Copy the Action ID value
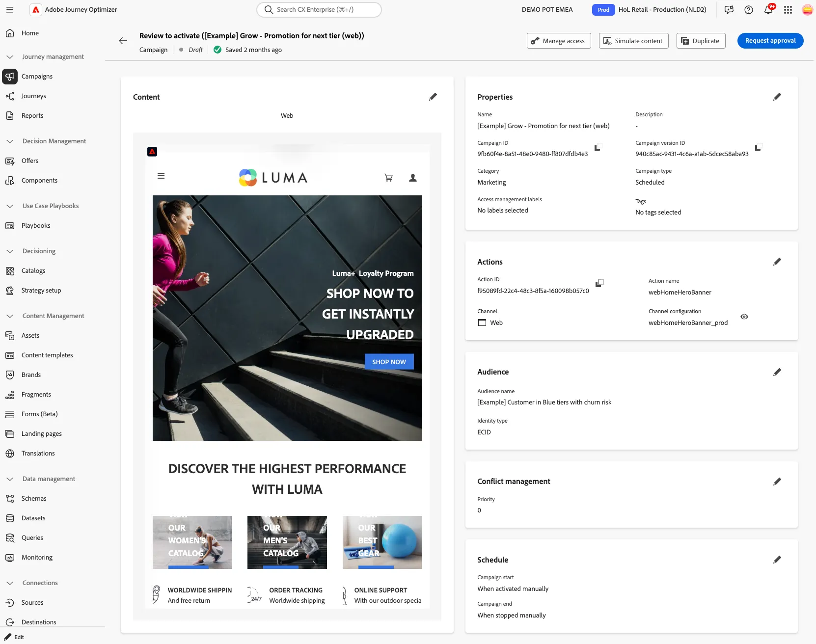The height and width of the screenshot is (644, 816). [x=599, y=283]
